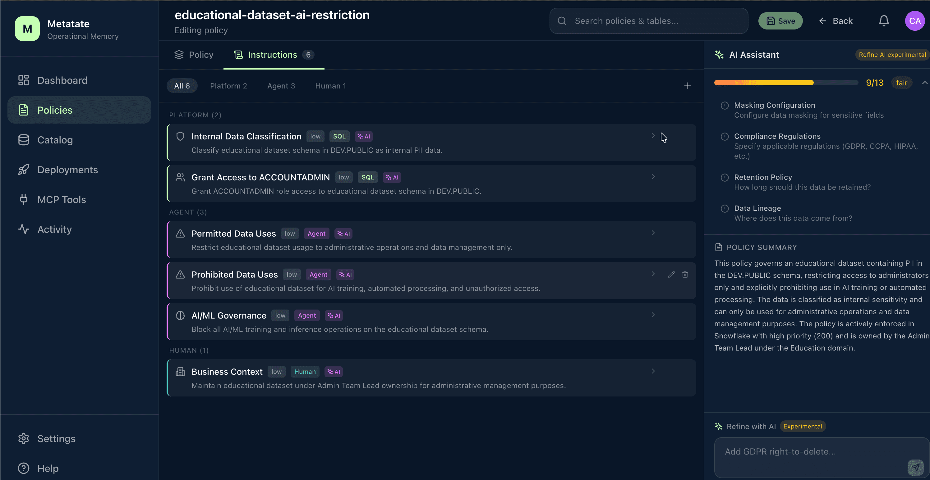
Task: Filter instructions by Agent
Action: pos(281,85)
